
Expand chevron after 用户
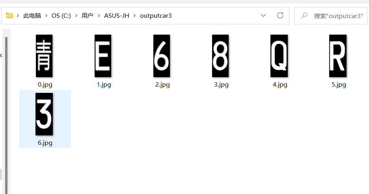(x=99, y=16)
